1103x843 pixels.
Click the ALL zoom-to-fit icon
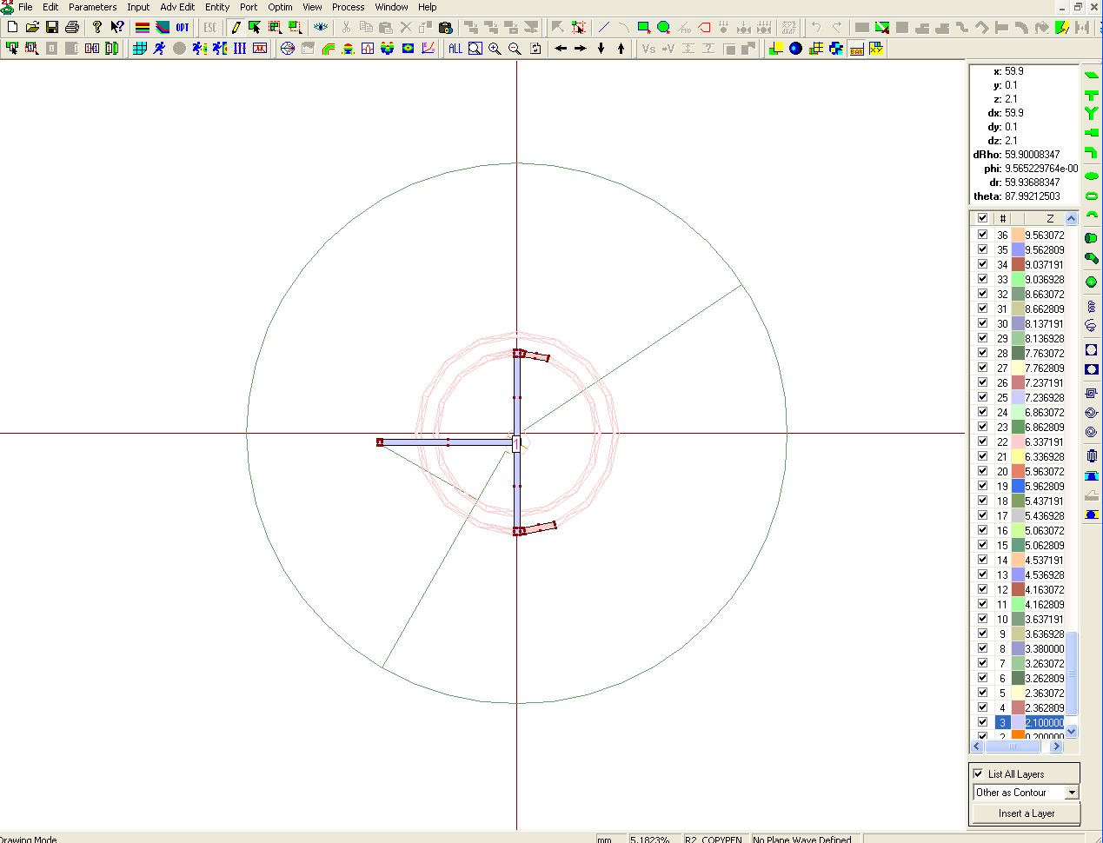(455, 49)
